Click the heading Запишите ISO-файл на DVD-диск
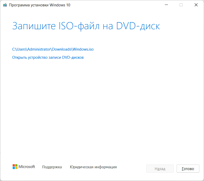204x181 pixels. click(x=86, y=26)
